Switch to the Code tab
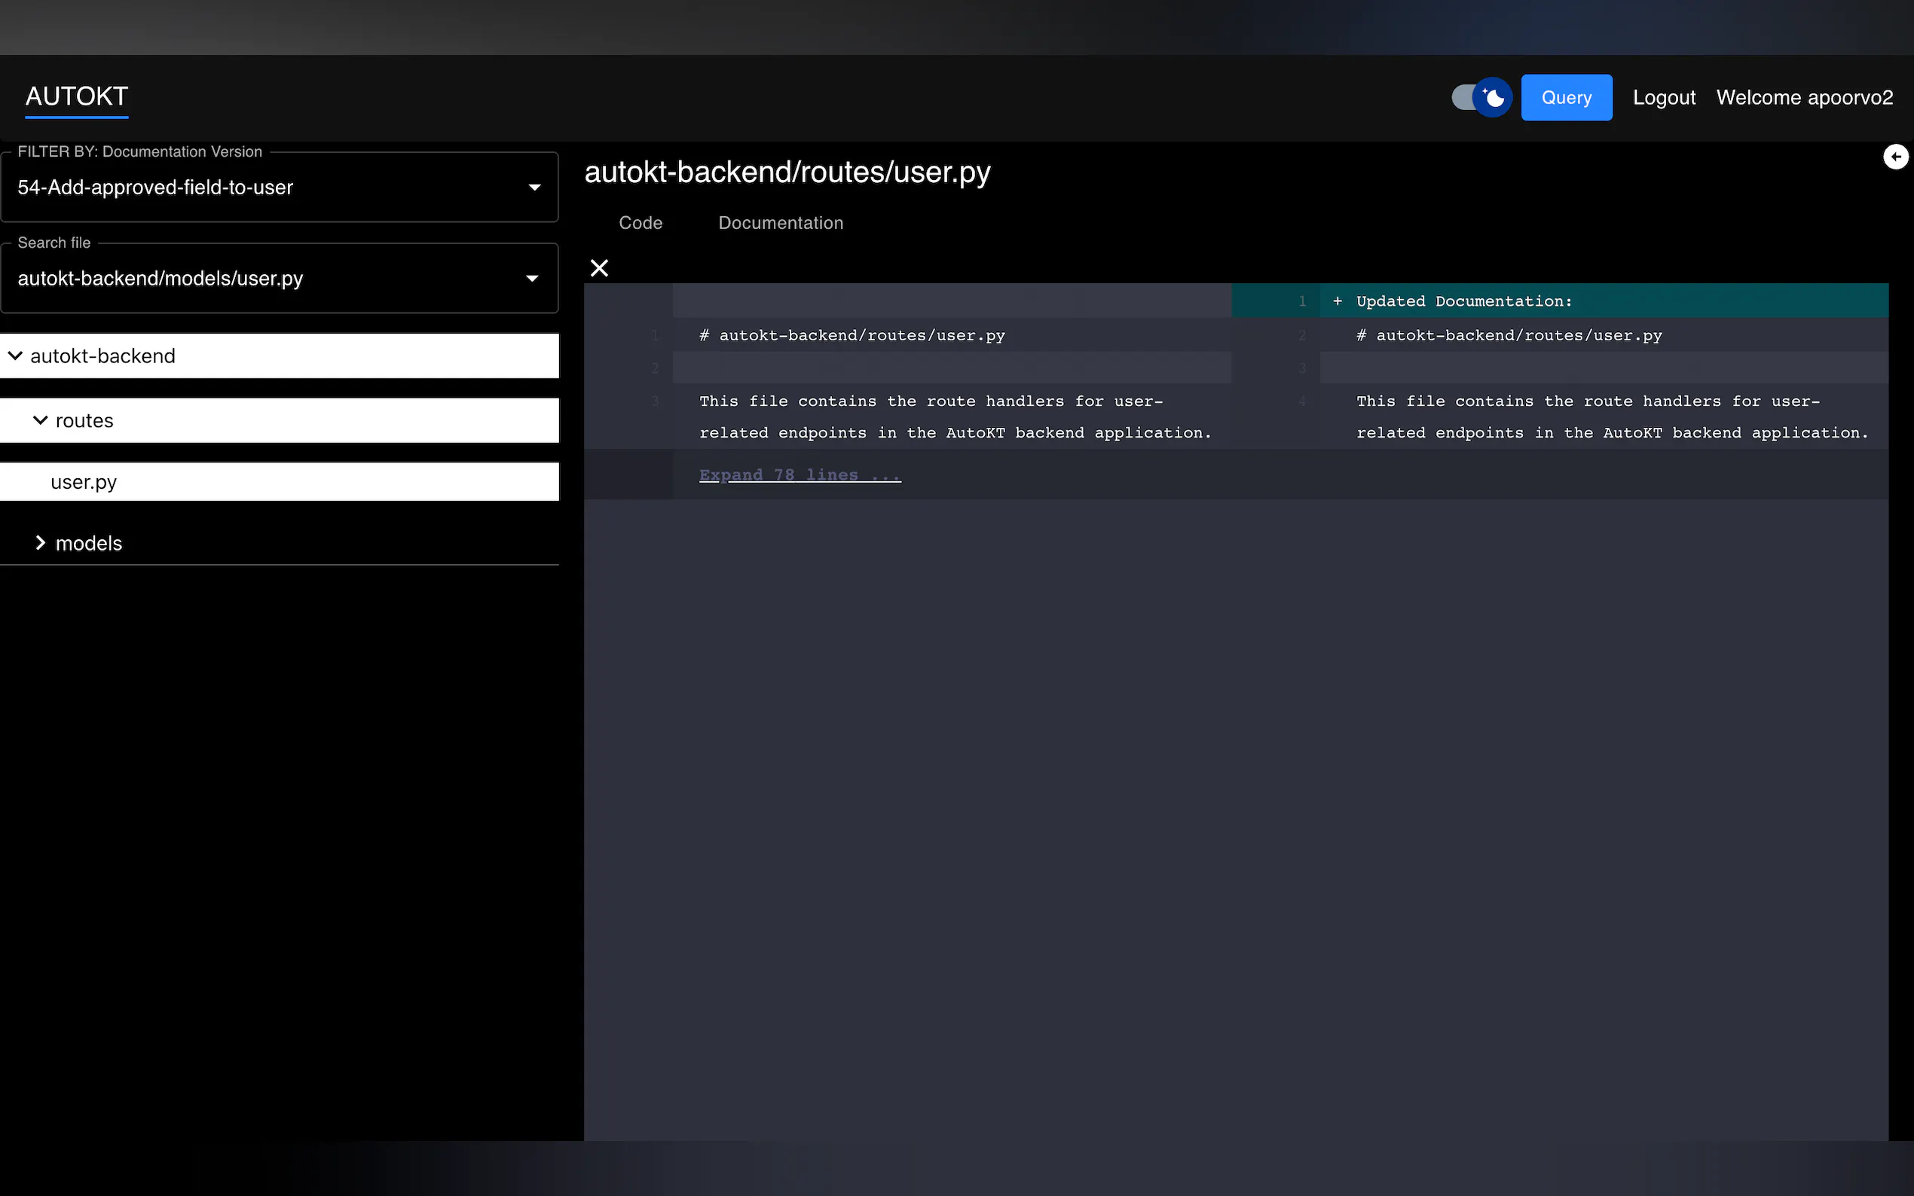 point(640,223)
